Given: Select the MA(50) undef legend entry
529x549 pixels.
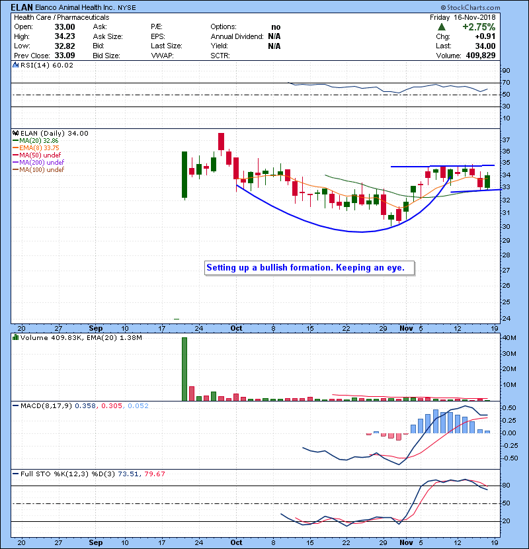Looking at the screenshot, I should tap(37, 155).
